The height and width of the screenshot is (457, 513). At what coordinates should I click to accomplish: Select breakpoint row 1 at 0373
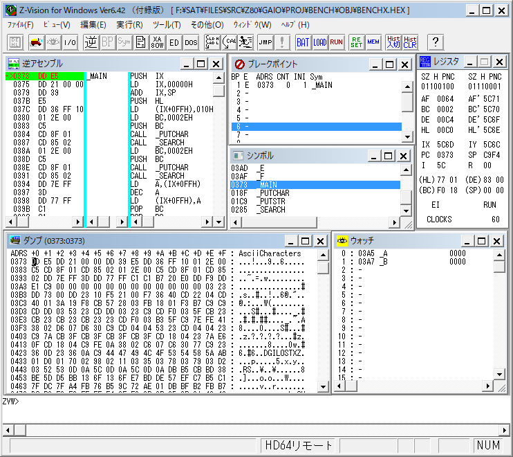(x=317, y=85)
